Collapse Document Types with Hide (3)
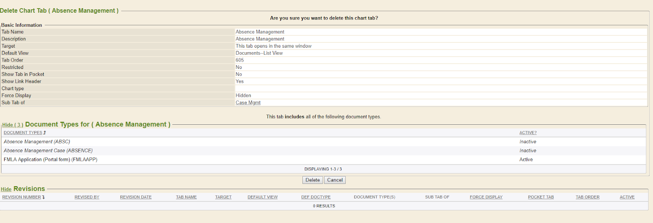The image size is (653, 223). (x=13, y=125)
